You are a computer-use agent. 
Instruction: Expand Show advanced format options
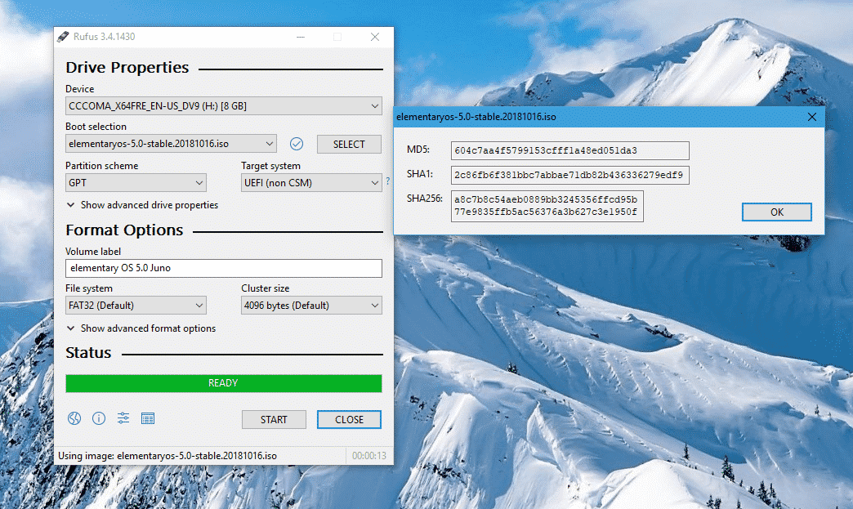coord(141,328)
